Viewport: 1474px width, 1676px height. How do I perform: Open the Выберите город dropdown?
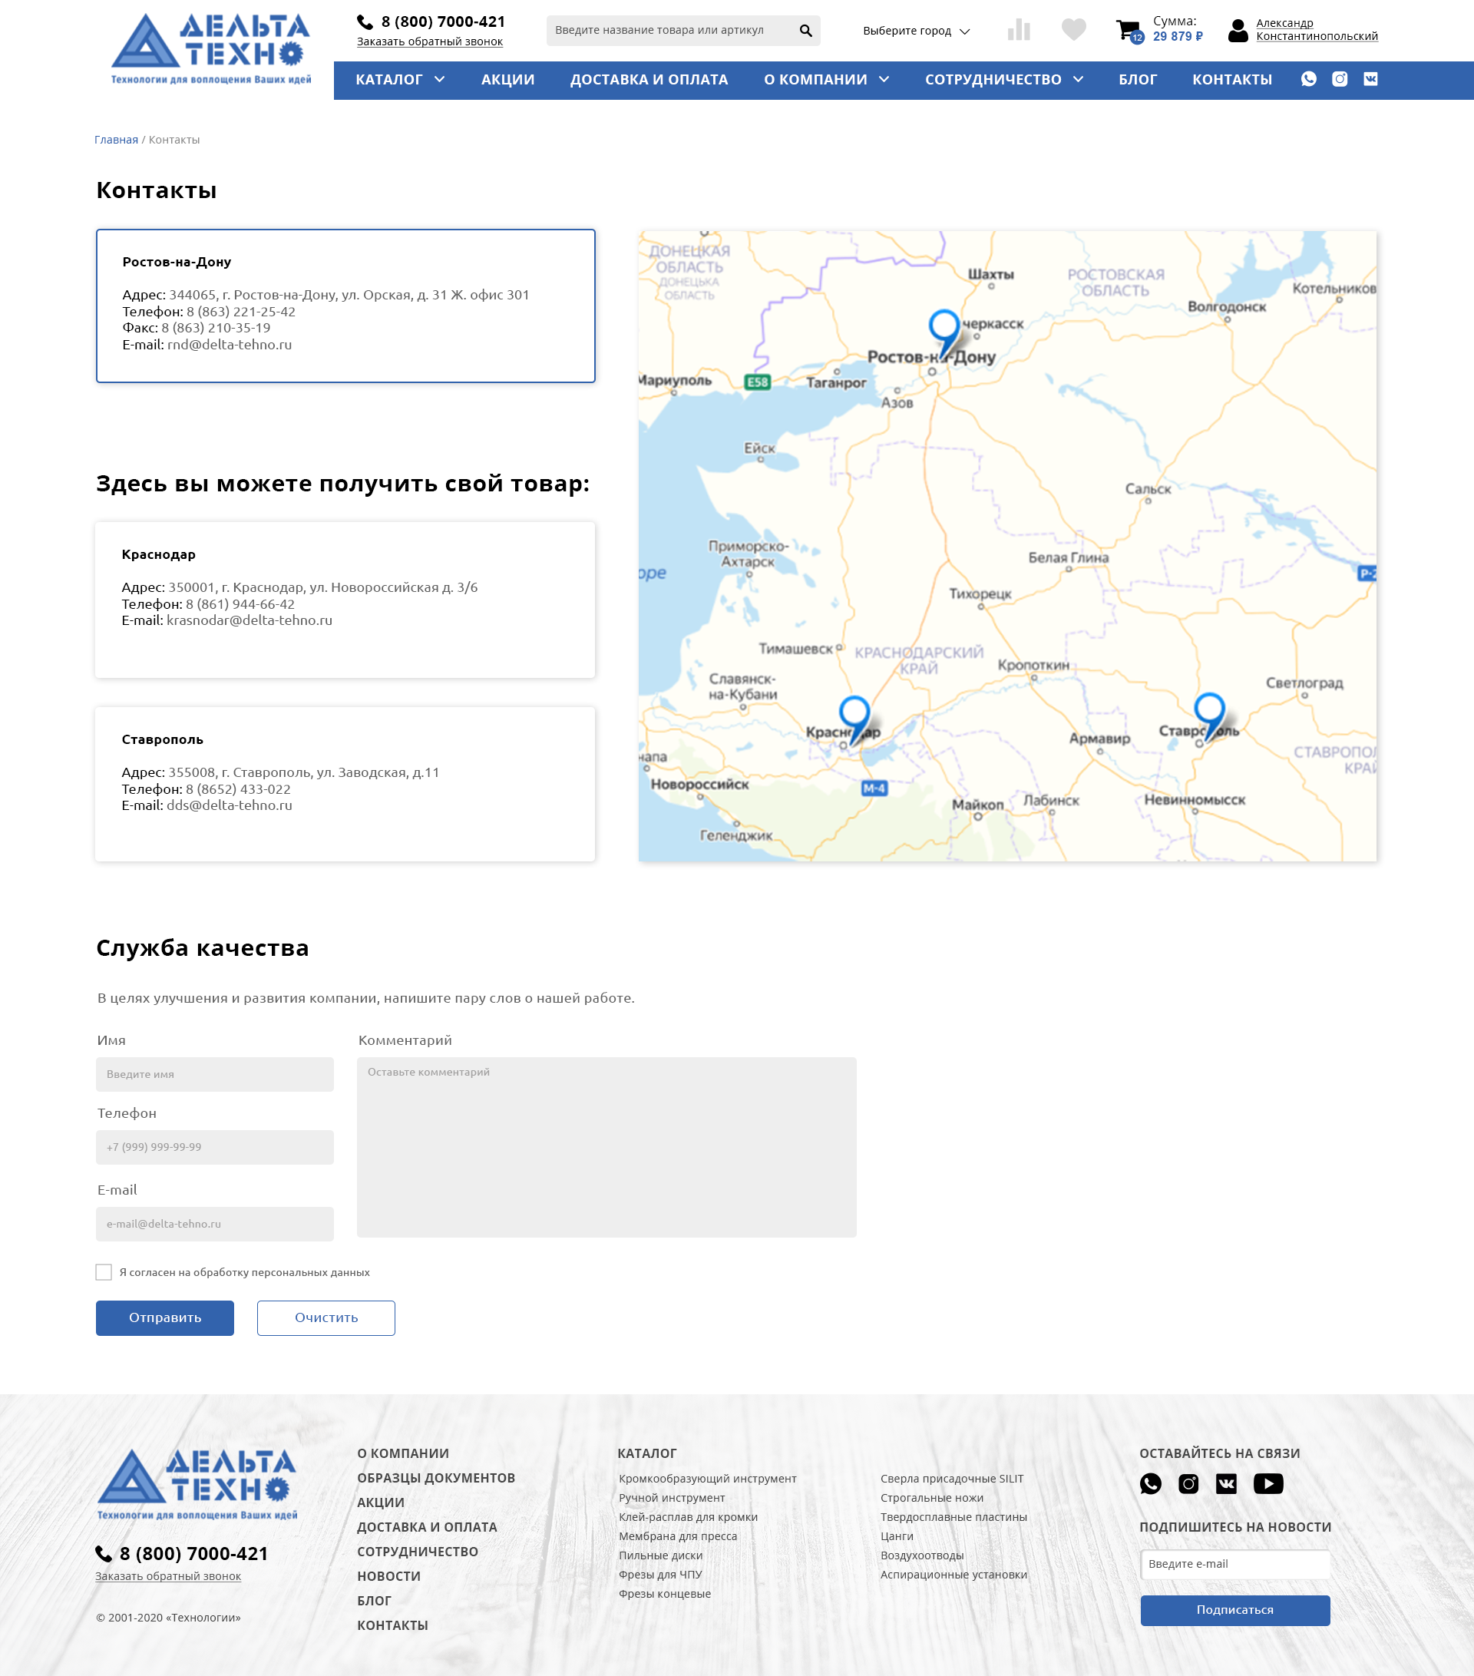pyautogui.click(x=916, y=31)
